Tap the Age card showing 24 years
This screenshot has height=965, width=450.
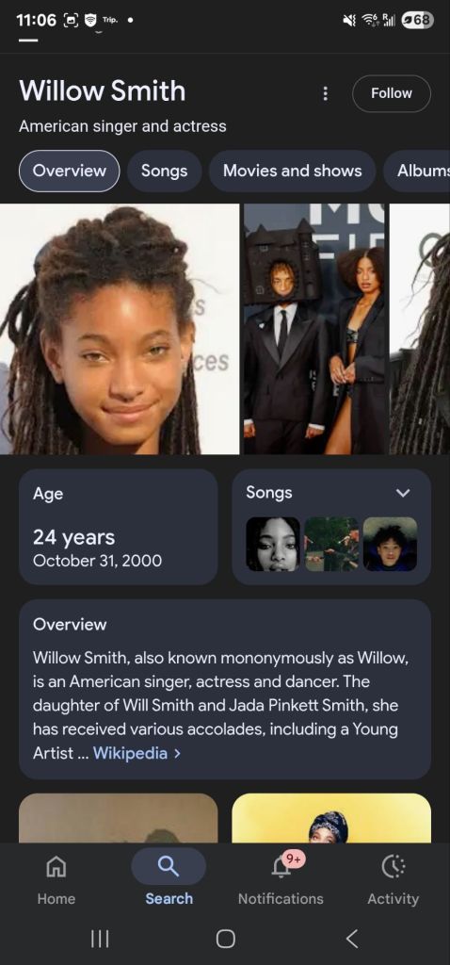click(x=118, y=527)
